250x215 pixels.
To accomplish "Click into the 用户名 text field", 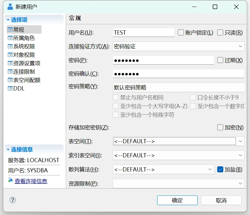I will pyautogui.click(x=144, y=33).
